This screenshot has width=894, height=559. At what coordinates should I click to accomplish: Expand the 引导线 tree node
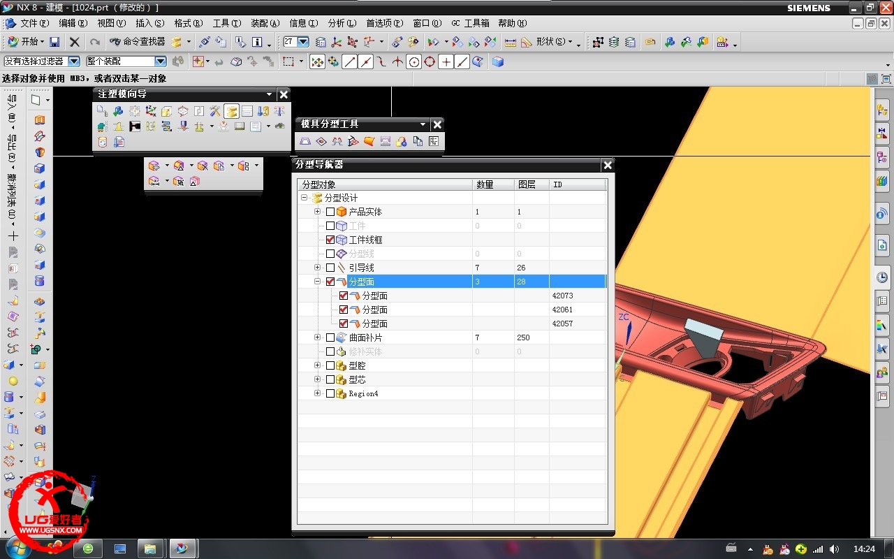[x=317, y=268]
